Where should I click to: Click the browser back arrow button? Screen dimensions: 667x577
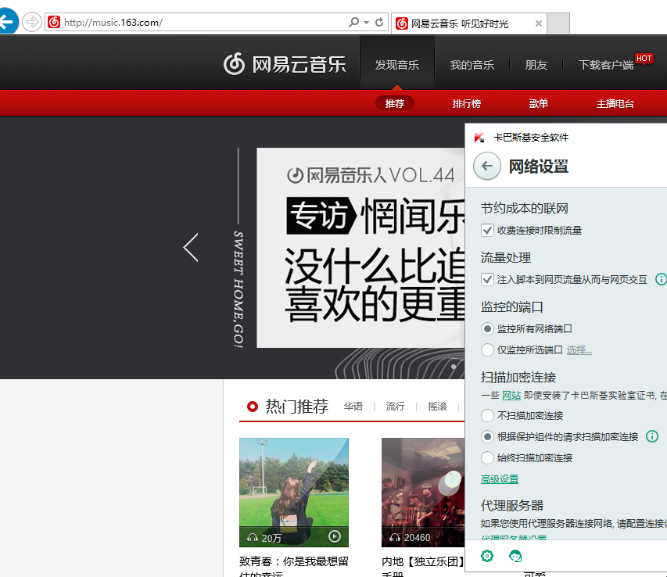(x=7, y=21)
